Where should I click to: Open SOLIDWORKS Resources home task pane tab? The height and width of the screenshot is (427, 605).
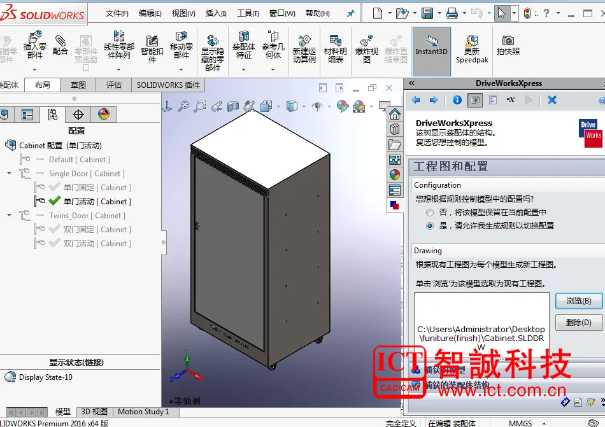pos(395,115)
